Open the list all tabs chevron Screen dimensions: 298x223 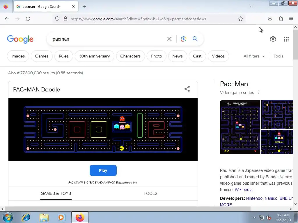[x=251, y=6]
